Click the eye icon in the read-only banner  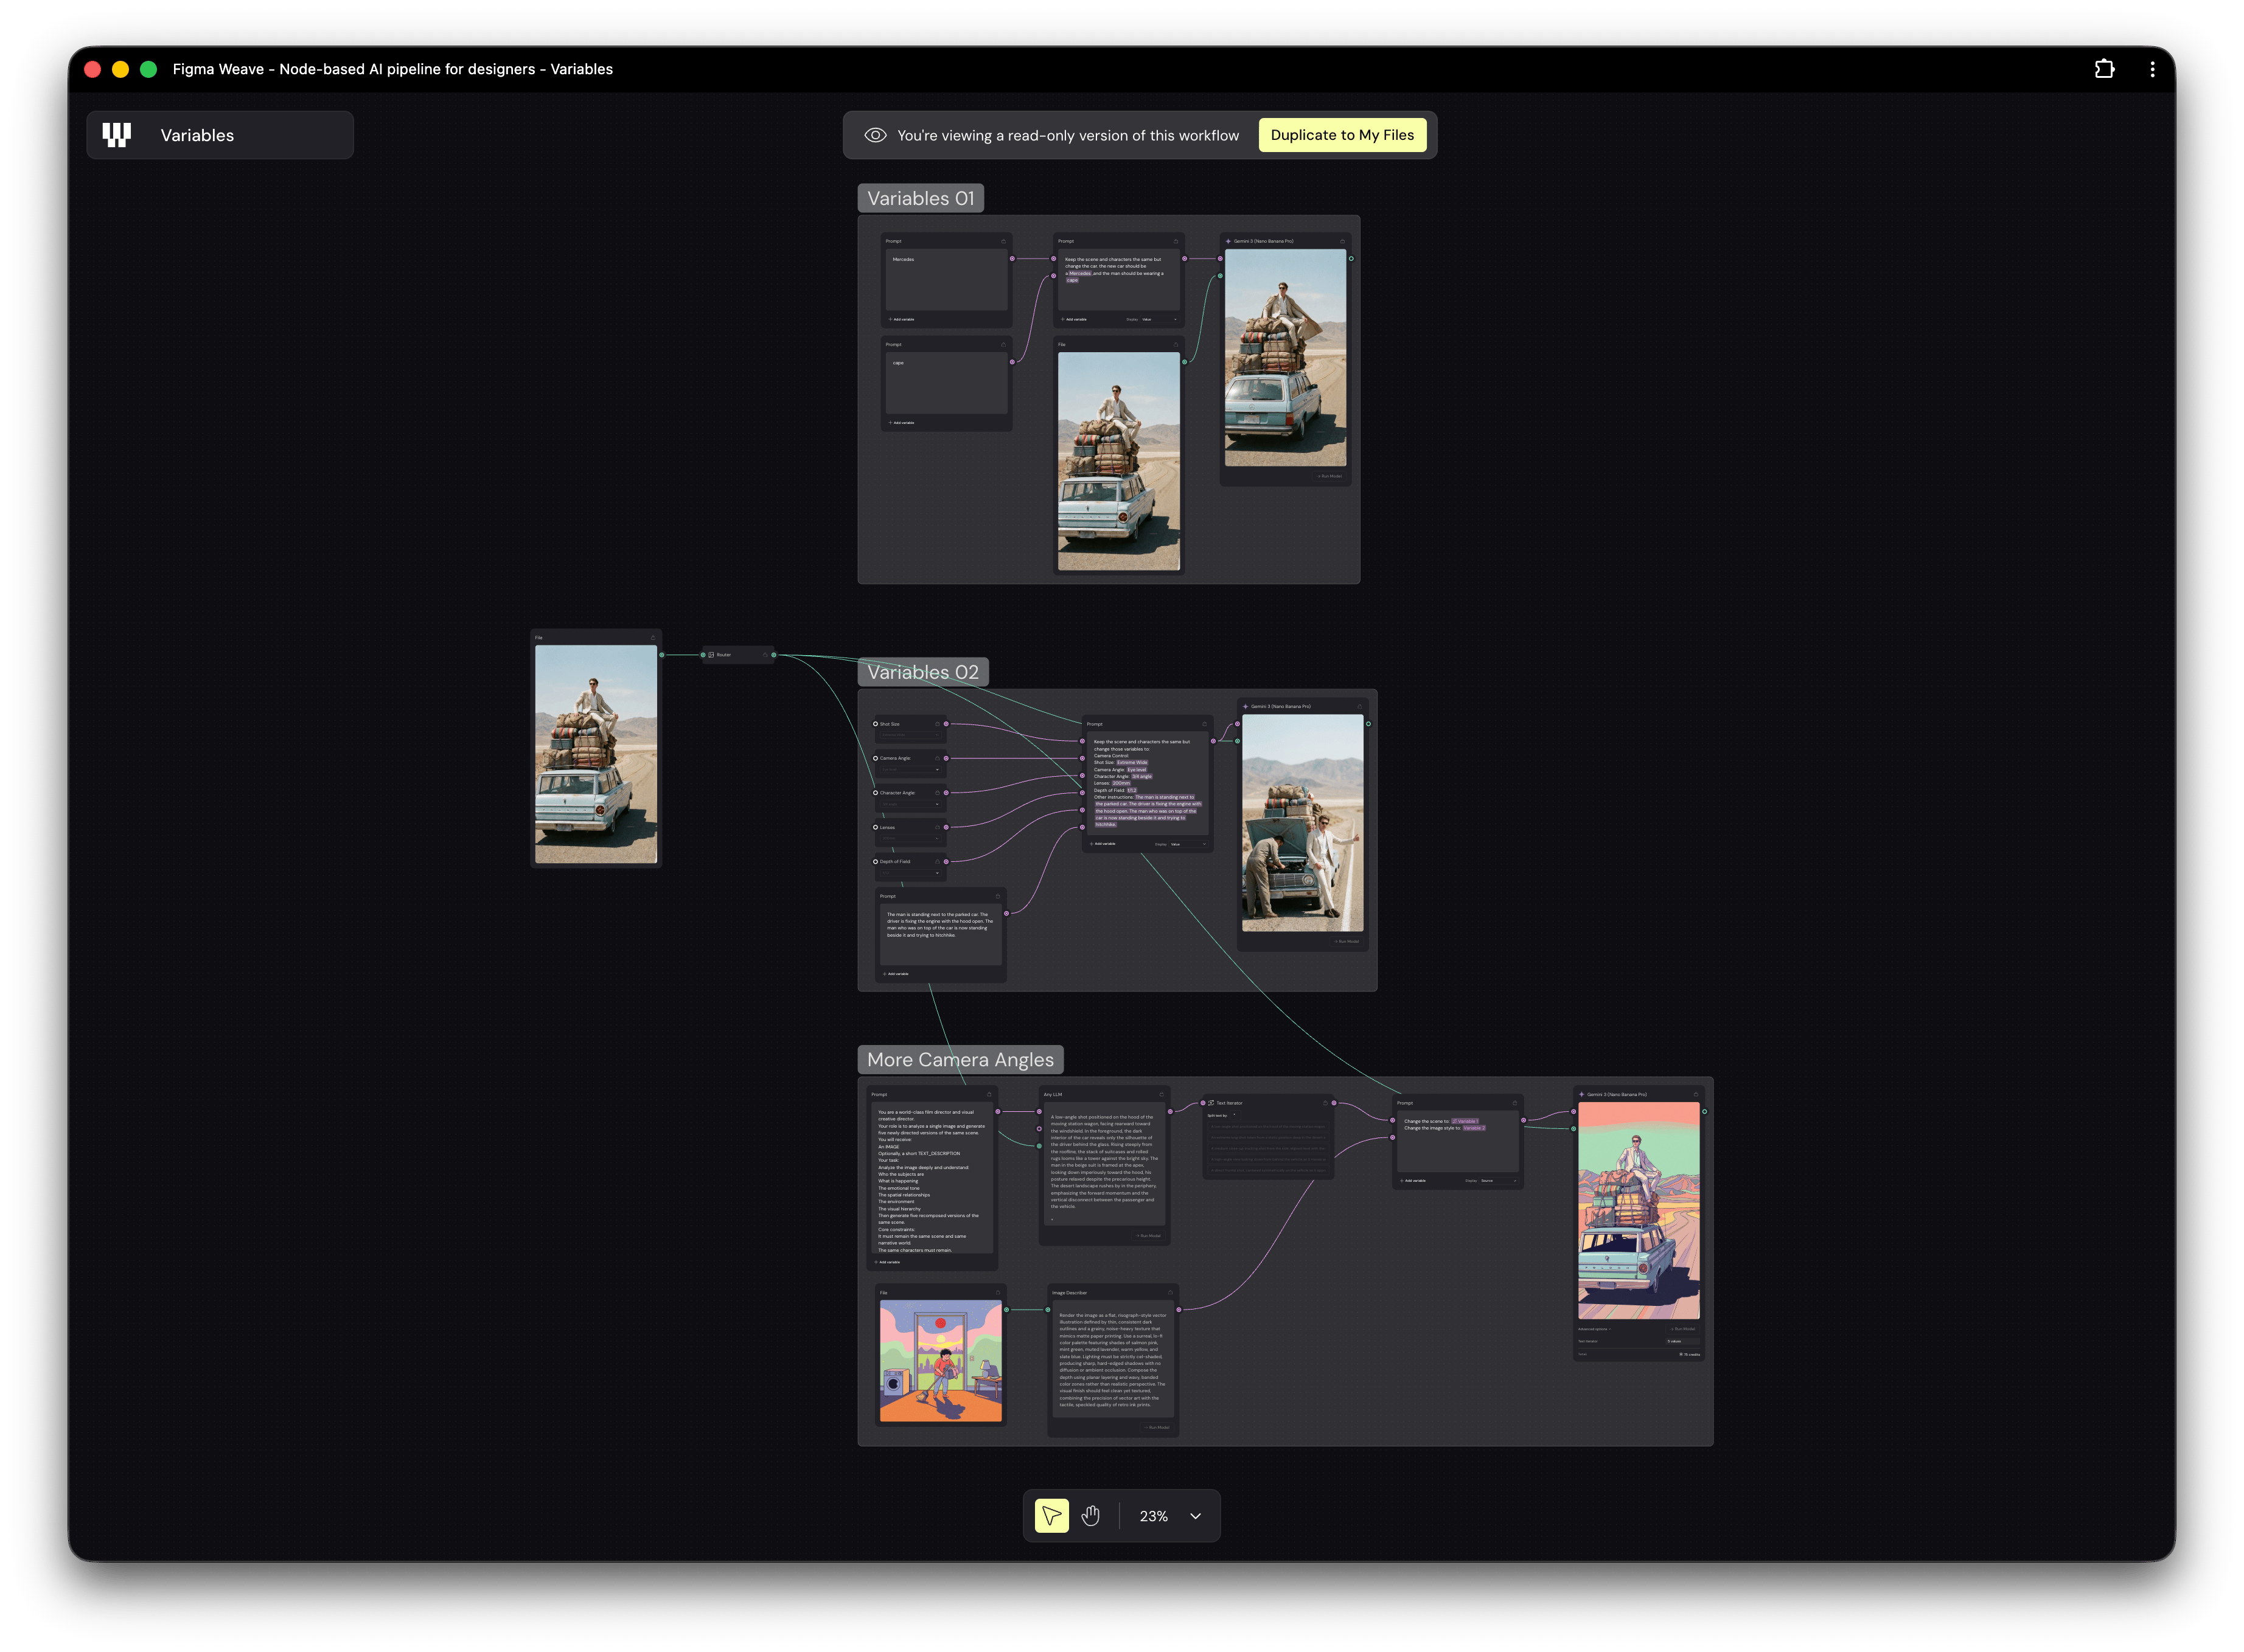point(876,134)
